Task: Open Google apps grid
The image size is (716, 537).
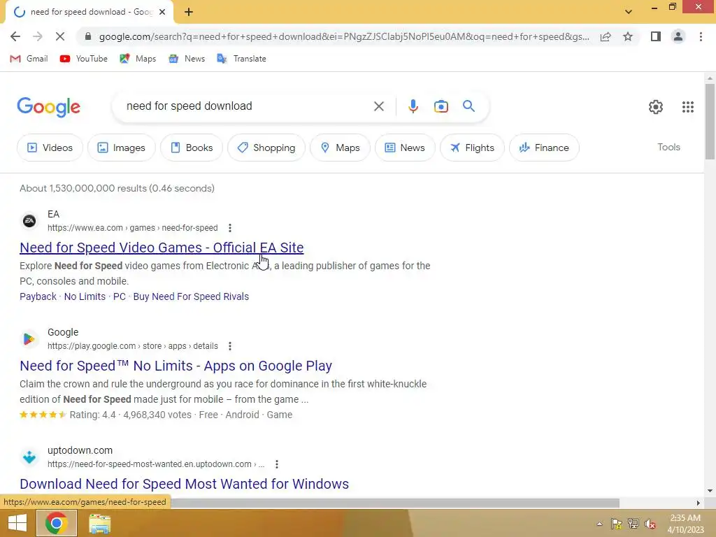Action: tap(688, 107)
